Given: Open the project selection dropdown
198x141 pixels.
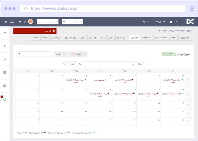Looking at the screenshot, I should coord(48,22).
